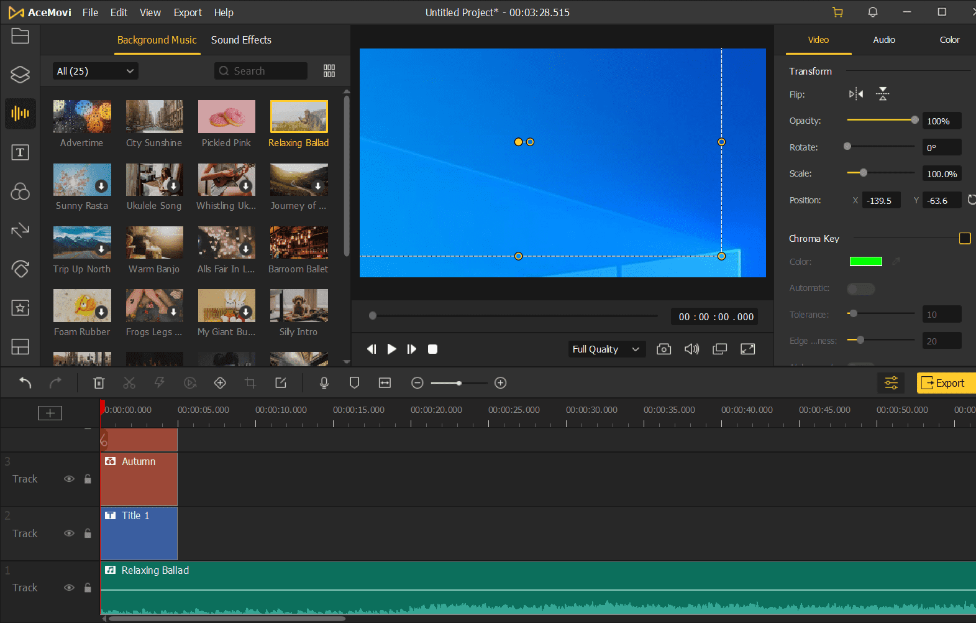Reset position with the circular arrow

972,200
